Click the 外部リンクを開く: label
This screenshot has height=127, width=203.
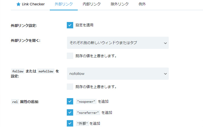(x=26, y=41)
